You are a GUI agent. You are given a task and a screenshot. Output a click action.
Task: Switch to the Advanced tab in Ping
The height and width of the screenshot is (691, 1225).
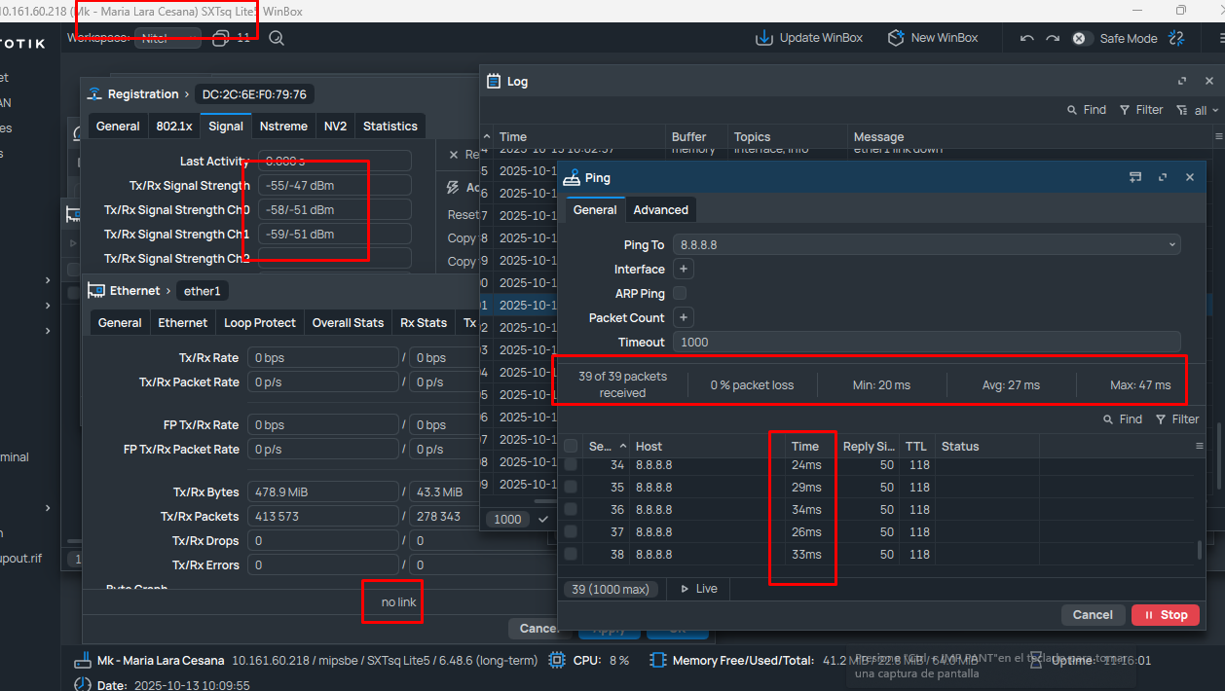click(660, 209)
